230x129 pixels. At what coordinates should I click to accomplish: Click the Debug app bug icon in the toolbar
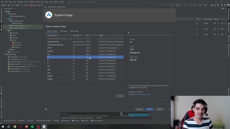tap(194, 5)
